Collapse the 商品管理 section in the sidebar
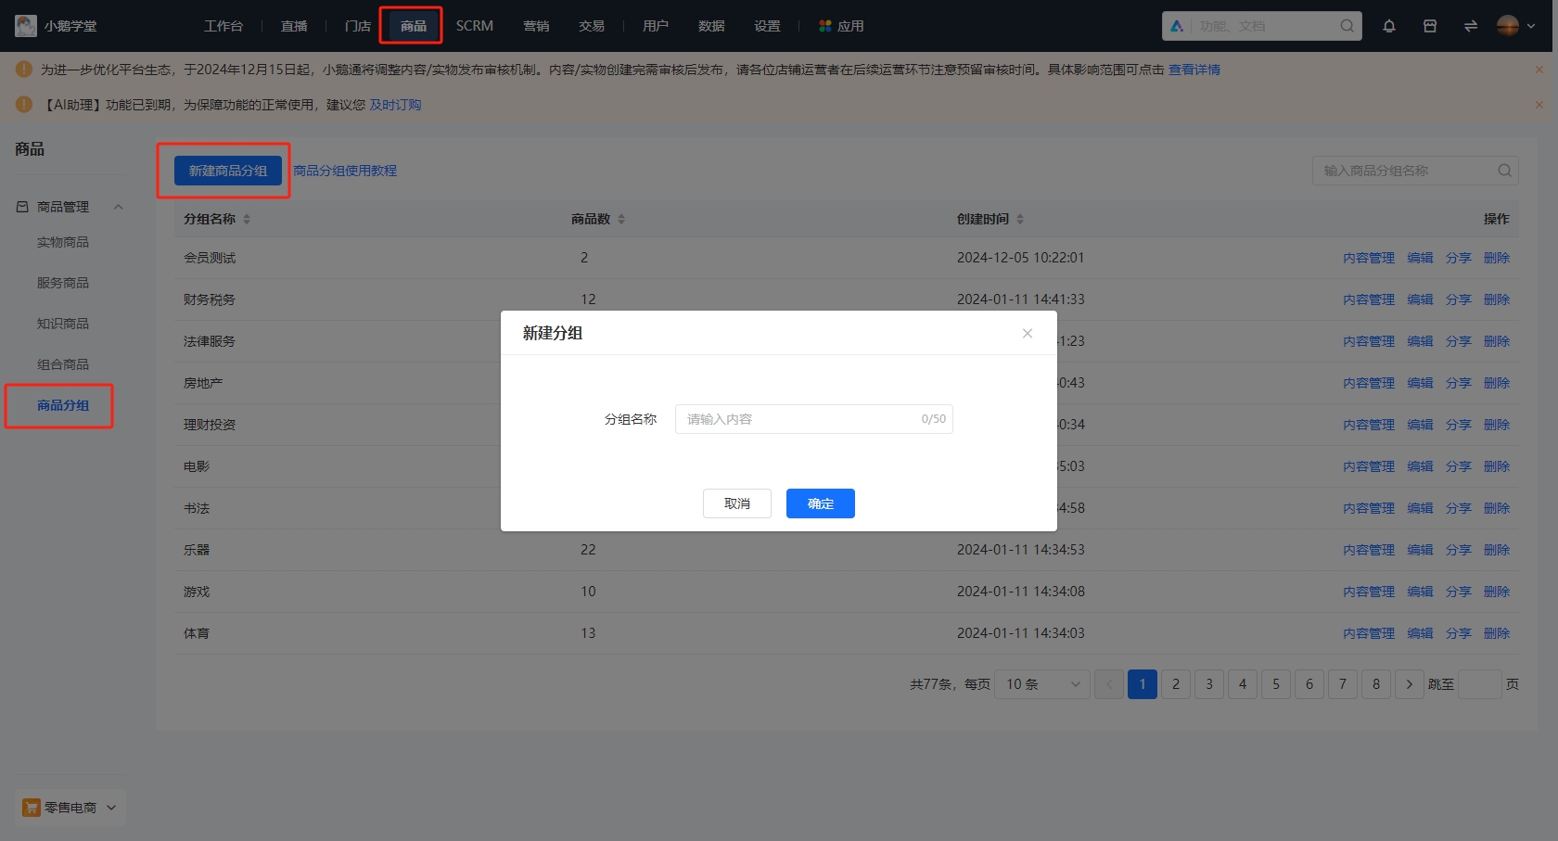 tap(118, 206)
